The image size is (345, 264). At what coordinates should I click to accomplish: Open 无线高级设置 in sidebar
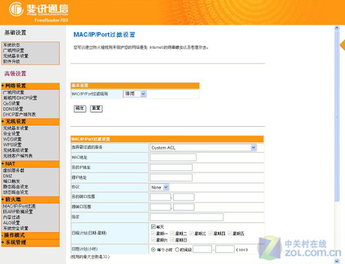[15, 150]
